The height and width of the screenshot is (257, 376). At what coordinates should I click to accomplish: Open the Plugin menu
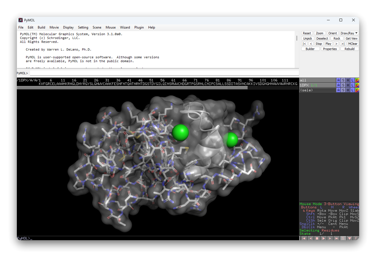[x=139, y=28]
